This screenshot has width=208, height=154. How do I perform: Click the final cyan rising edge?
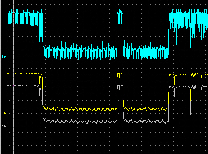[x=169, y=30]
